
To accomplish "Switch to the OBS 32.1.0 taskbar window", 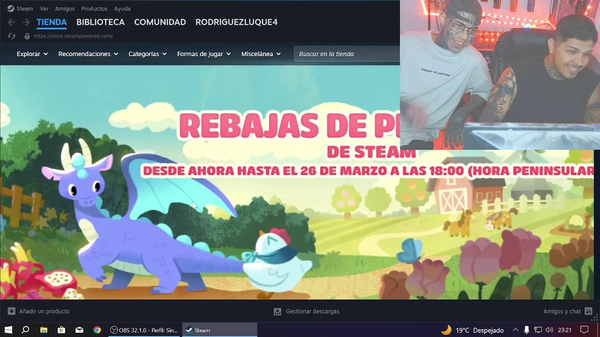I will (x=144, y=330).
